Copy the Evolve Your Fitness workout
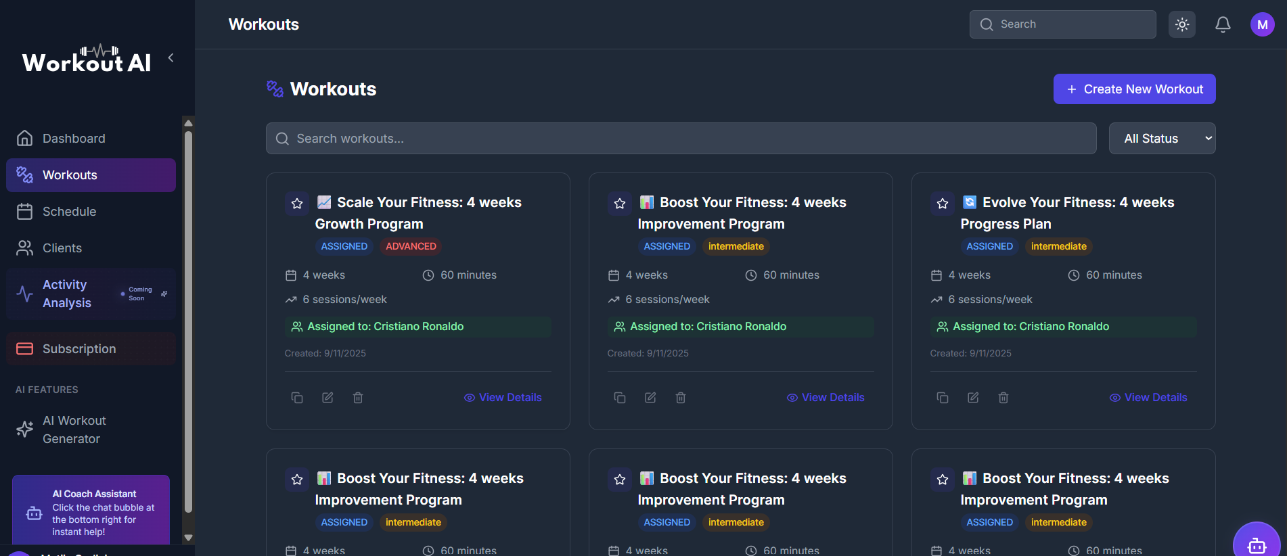Screen dimensions: 1287x556 pyautogui.click(x=943, y=398)
